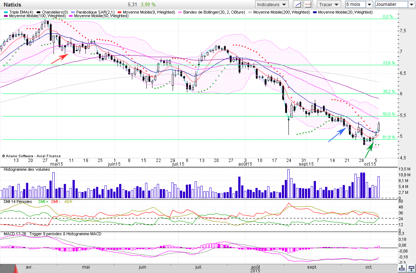The width and height of the screenshot is (416, 273).
Task: Click sept. on the bottom timeline
Action: pyautogui.click(x=312, y=267)
